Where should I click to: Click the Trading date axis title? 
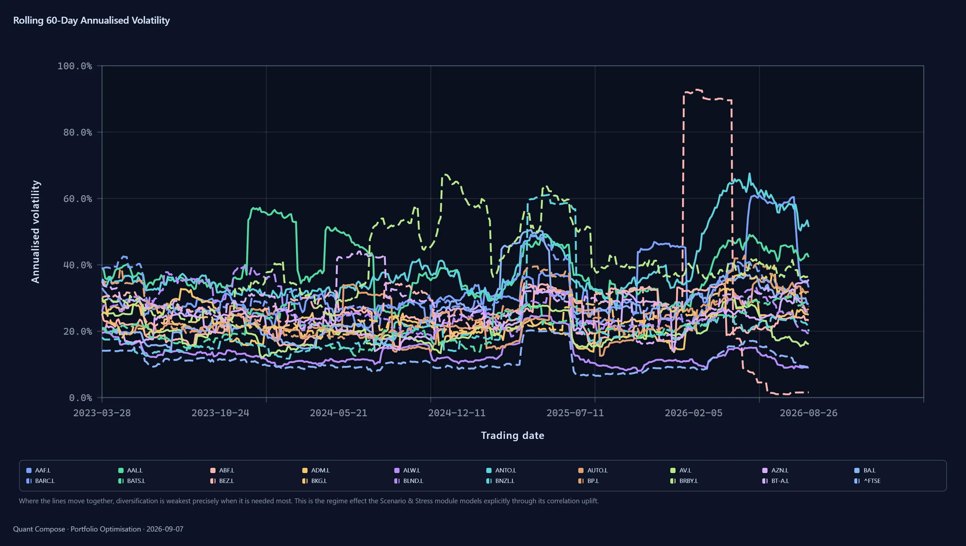pos(513,435)
